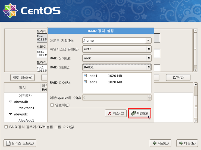Click the LVM button
This screenshot has height=150, width=201.
(178, 77)
